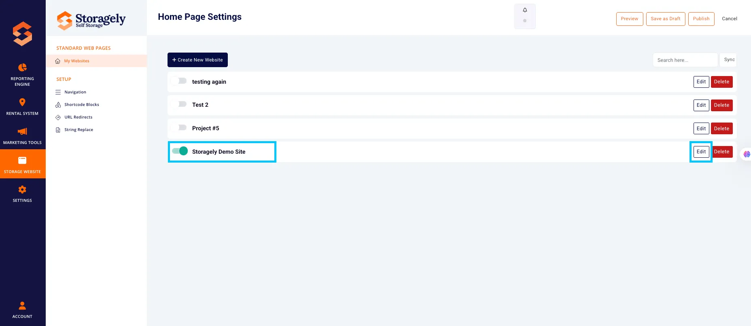Image resolution: width=751 pixels, height=326 pixels.
Task: Click the URL Redirects diamond icon
Action: [58, 117]
